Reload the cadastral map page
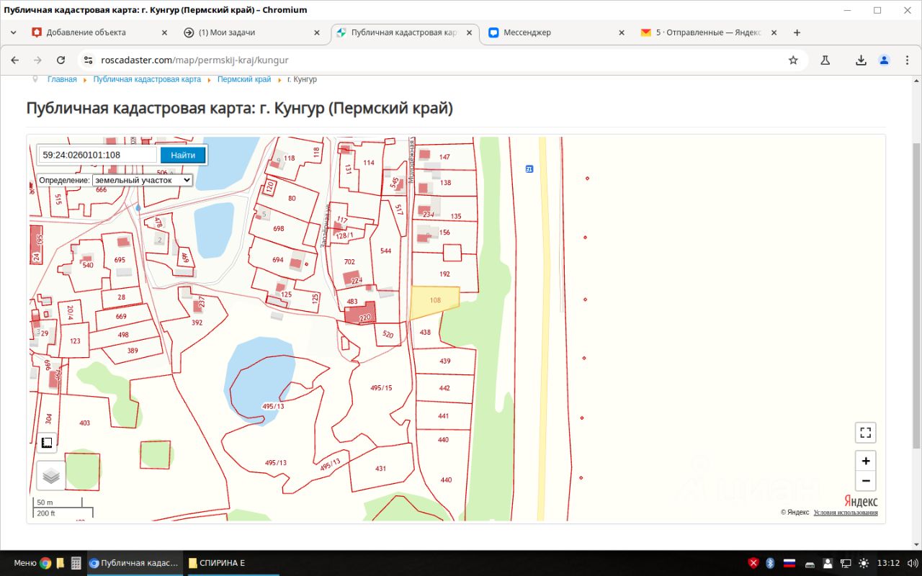The width and height of the screenshot is (922, 576). 61,60
